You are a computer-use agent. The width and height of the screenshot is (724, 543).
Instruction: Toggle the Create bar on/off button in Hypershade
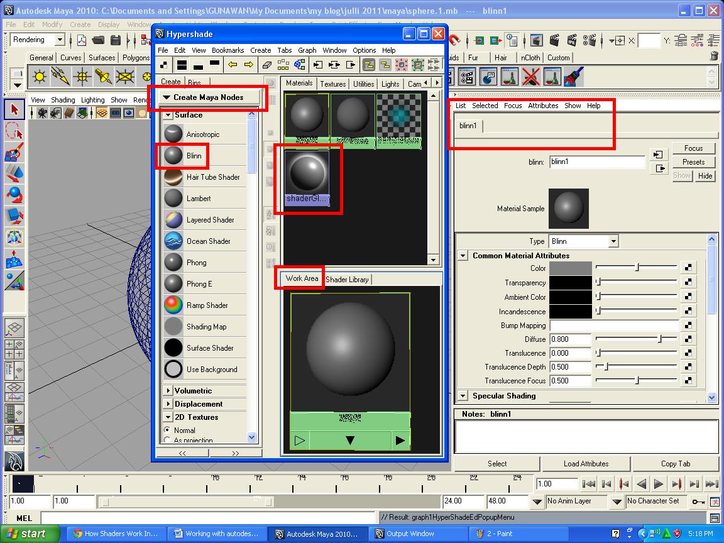click(x=164, y=65)
